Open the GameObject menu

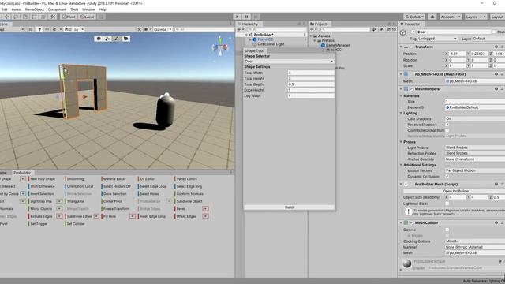(35, 9)
